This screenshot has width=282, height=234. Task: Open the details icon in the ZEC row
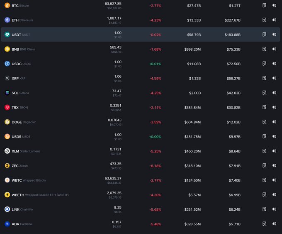pyautogui.click(x=264, y=165)
